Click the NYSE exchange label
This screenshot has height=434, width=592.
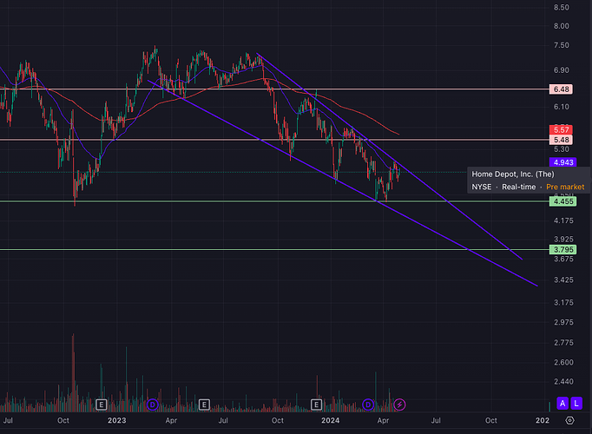pyautogui.click(x=483, y=187)
